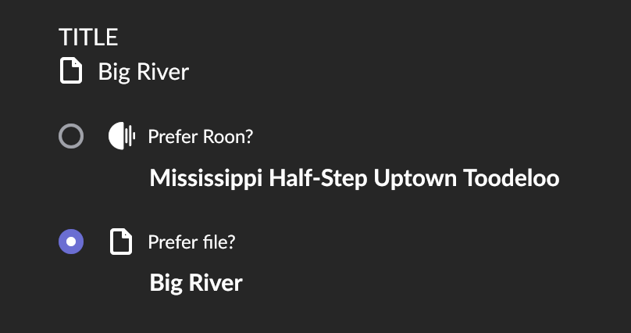
Task: Click the Roon waveform logo icon
Action: (x=122, y=137)
